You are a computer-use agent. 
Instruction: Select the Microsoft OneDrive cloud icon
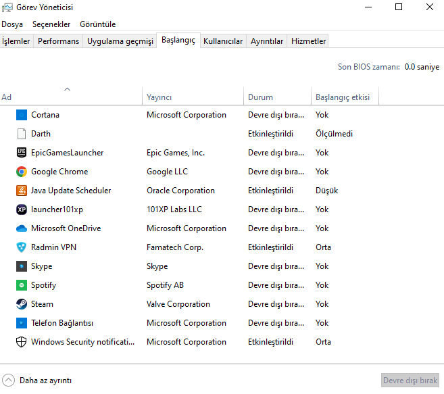point(22,228)
